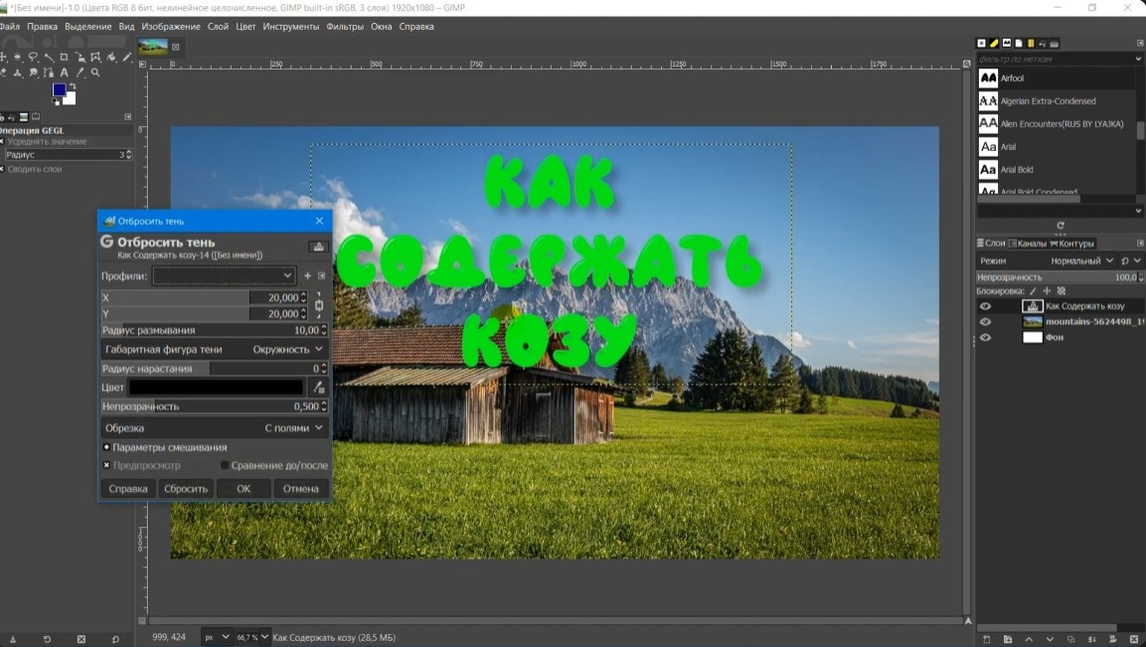Select the Pencil tool

coord(127,57)
